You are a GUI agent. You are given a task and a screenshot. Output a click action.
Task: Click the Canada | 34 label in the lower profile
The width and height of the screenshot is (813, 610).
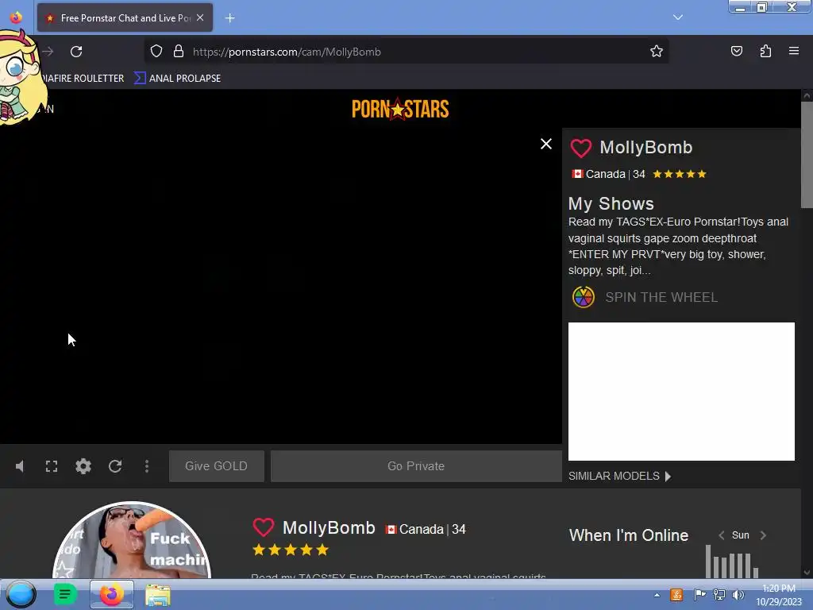tap(433, 529)
